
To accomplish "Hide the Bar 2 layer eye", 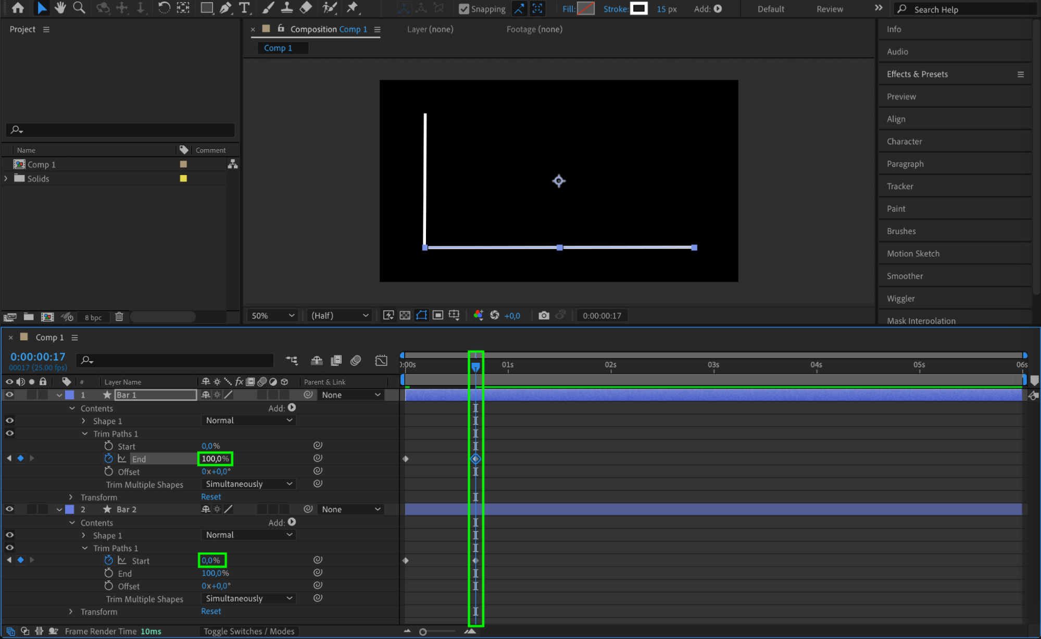I will (x=9, y=509).
